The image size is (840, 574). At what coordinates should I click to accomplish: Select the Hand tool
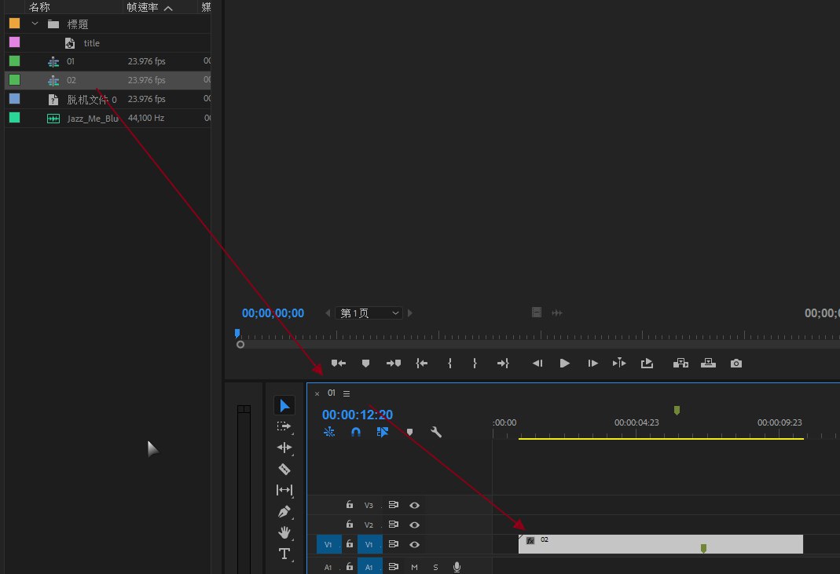click(x=284, y=532)
